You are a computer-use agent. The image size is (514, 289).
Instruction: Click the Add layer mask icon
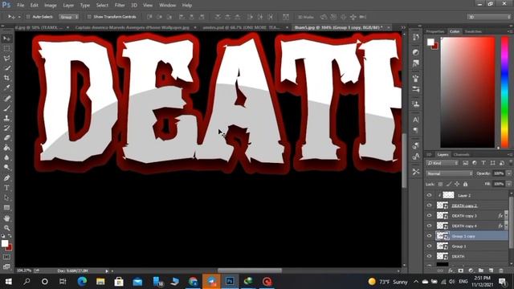coord(460,271)
